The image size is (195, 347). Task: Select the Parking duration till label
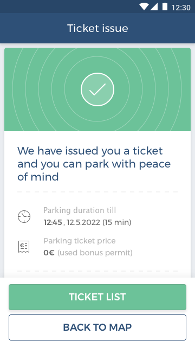pyautogui.click(x=80, y=210)
